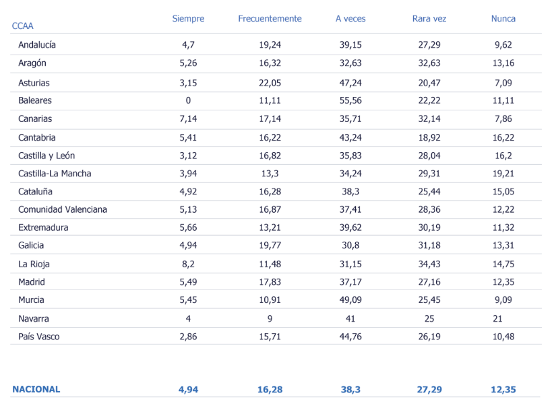Click the NACIONAL Nunca value 12,35

503,390
